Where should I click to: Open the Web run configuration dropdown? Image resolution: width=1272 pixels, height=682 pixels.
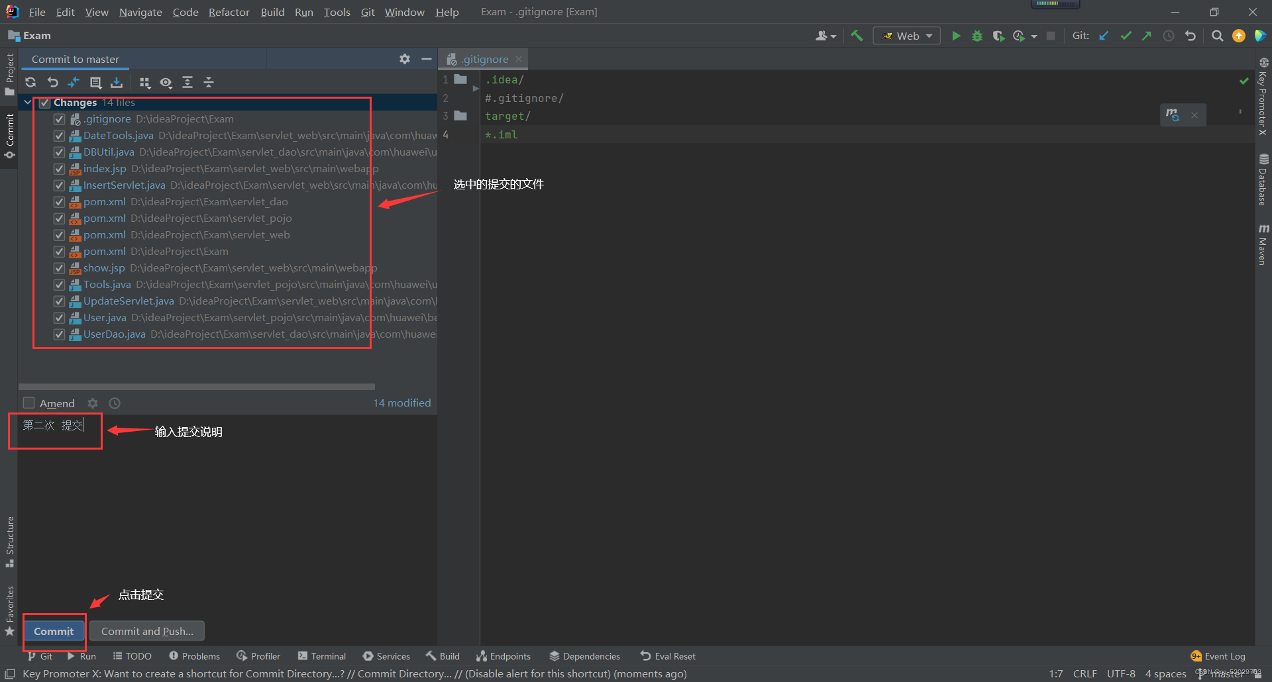(x=907, y=36)
